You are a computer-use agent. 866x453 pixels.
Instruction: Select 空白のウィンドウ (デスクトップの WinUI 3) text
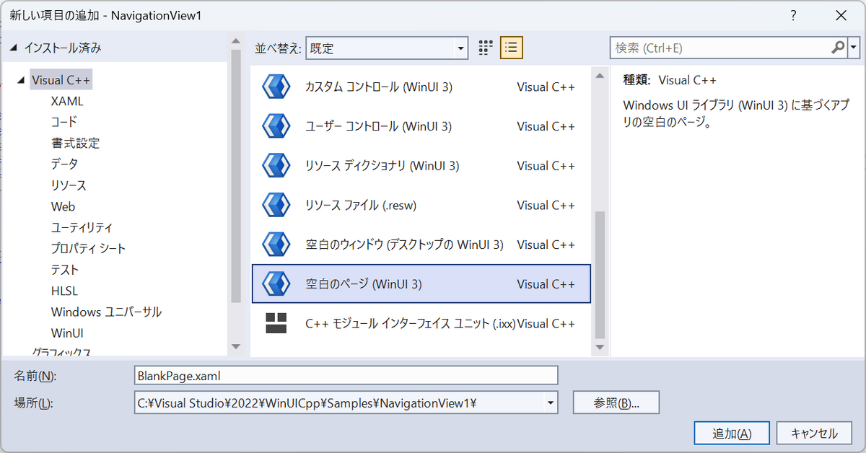(x=404, y=245)
